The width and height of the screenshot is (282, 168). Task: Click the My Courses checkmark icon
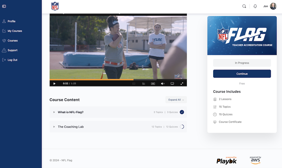tap(4, 31)
